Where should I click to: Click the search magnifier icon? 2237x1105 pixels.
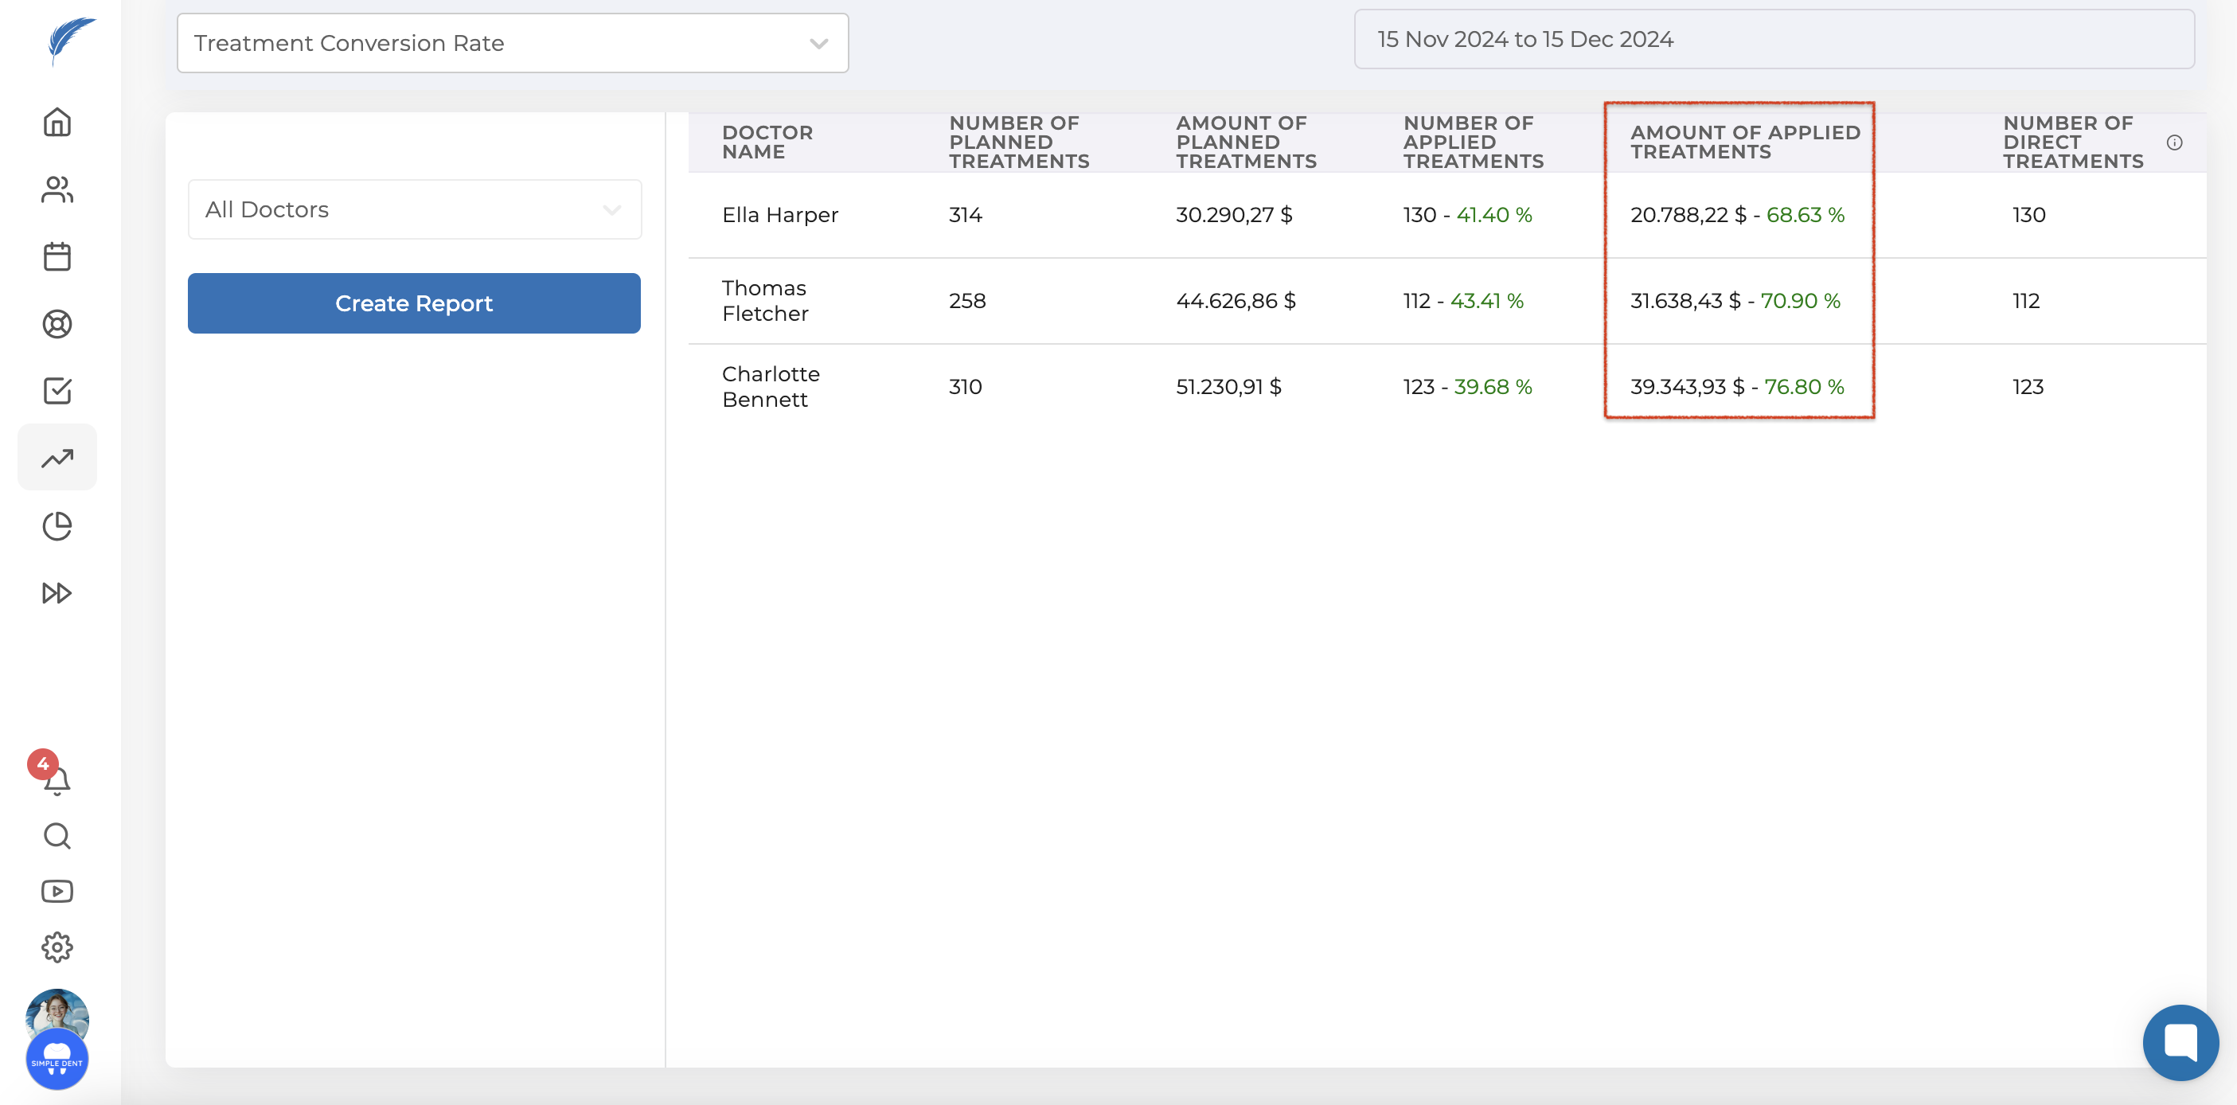point(57,836)
